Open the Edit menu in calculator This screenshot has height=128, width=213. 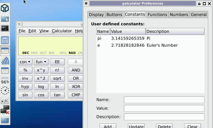(32, 31)
